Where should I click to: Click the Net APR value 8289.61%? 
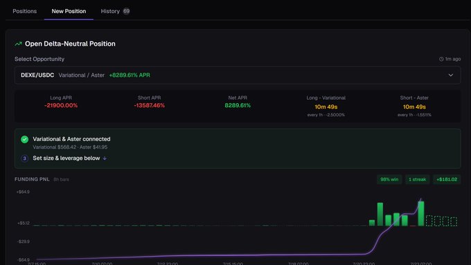coord(238,105)
